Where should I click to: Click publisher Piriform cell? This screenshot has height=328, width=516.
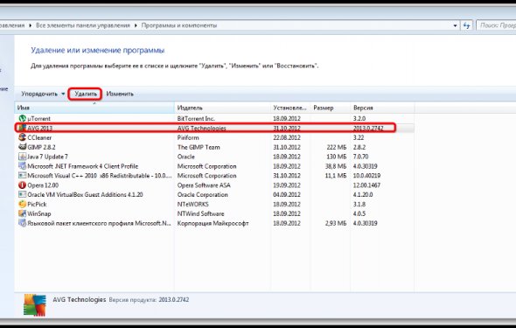point(188,137)
